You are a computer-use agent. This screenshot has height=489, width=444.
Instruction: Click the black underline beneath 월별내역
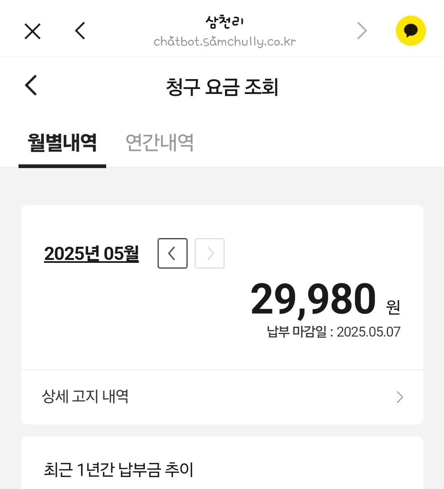(x=62, y=166)
